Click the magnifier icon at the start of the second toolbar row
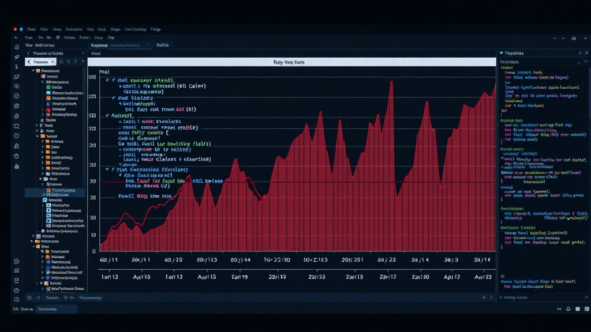 point(16,37)
